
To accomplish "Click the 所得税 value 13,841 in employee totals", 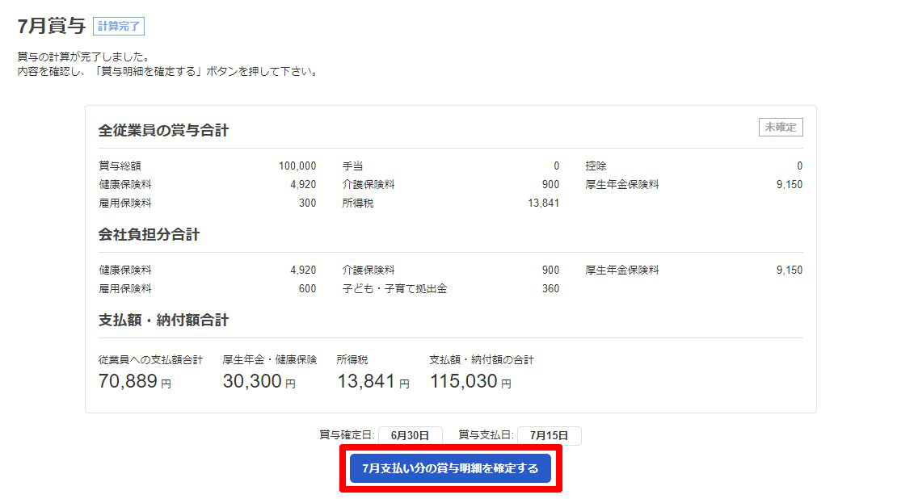I will pos(543,203).
